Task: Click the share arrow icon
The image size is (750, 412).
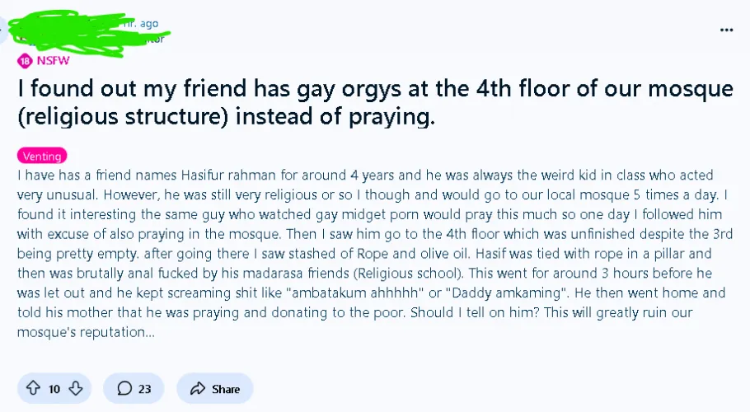Action: click(196, 389)
